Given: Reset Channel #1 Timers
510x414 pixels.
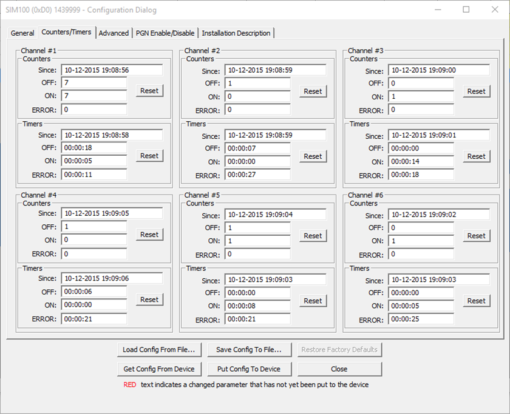Looking at the screenshot, I should 149,156.
